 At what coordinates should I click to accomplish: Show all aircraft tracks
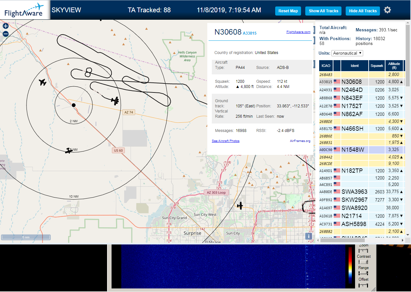pyautogui.click(x=323, y=11)
